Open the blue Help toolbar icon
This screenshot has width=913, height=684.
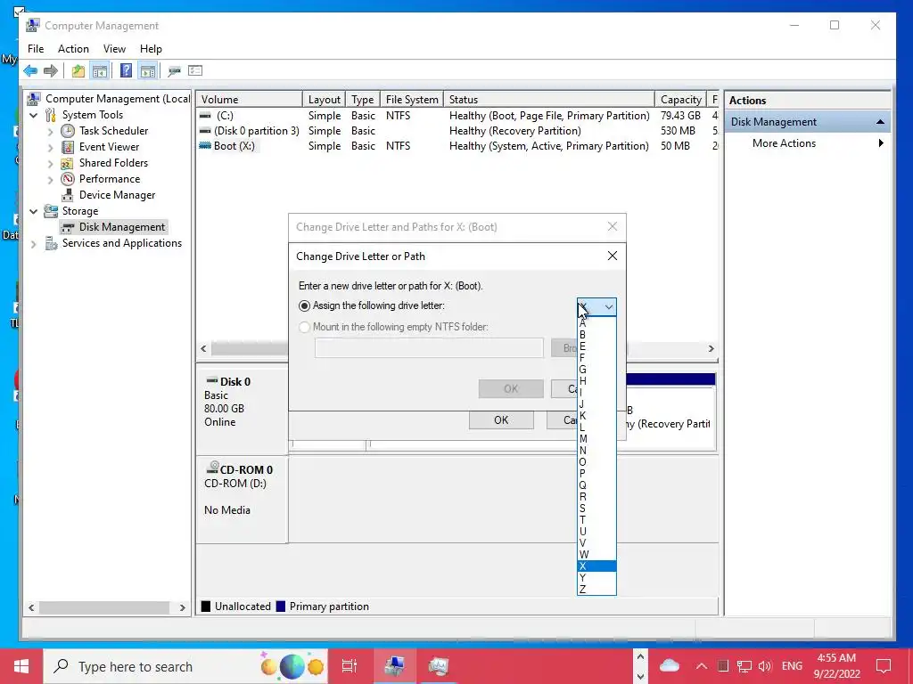coord(126,71)
